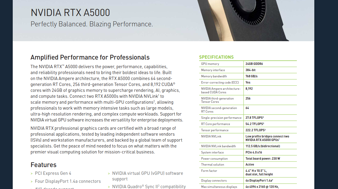338x189 pixels.
Task: Click the Features heading
Action: pyautogui.click(x=43, y=165)
